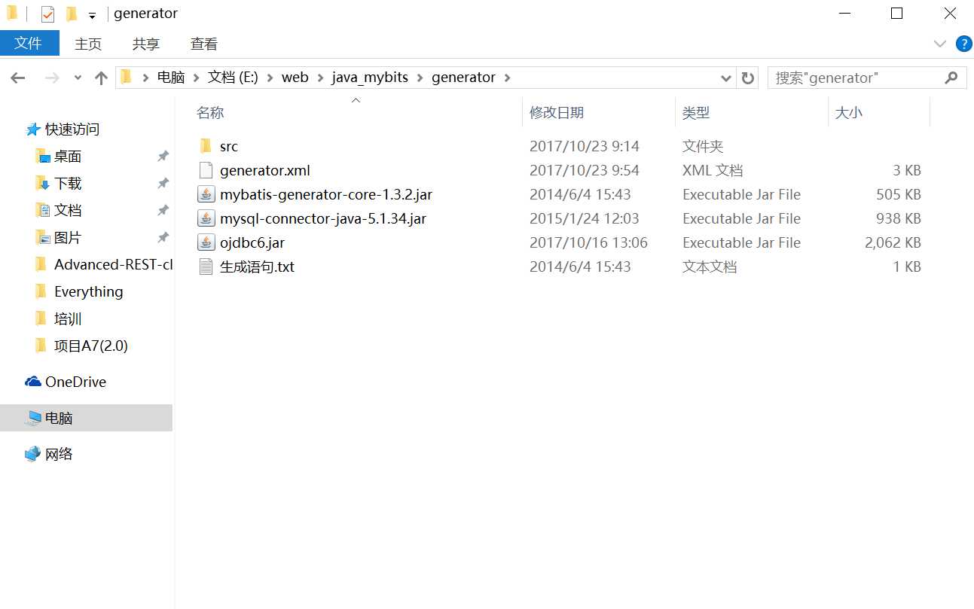Select the ojdbc6.jar file icon
974x609 pixels.
[x=206, y=242]
